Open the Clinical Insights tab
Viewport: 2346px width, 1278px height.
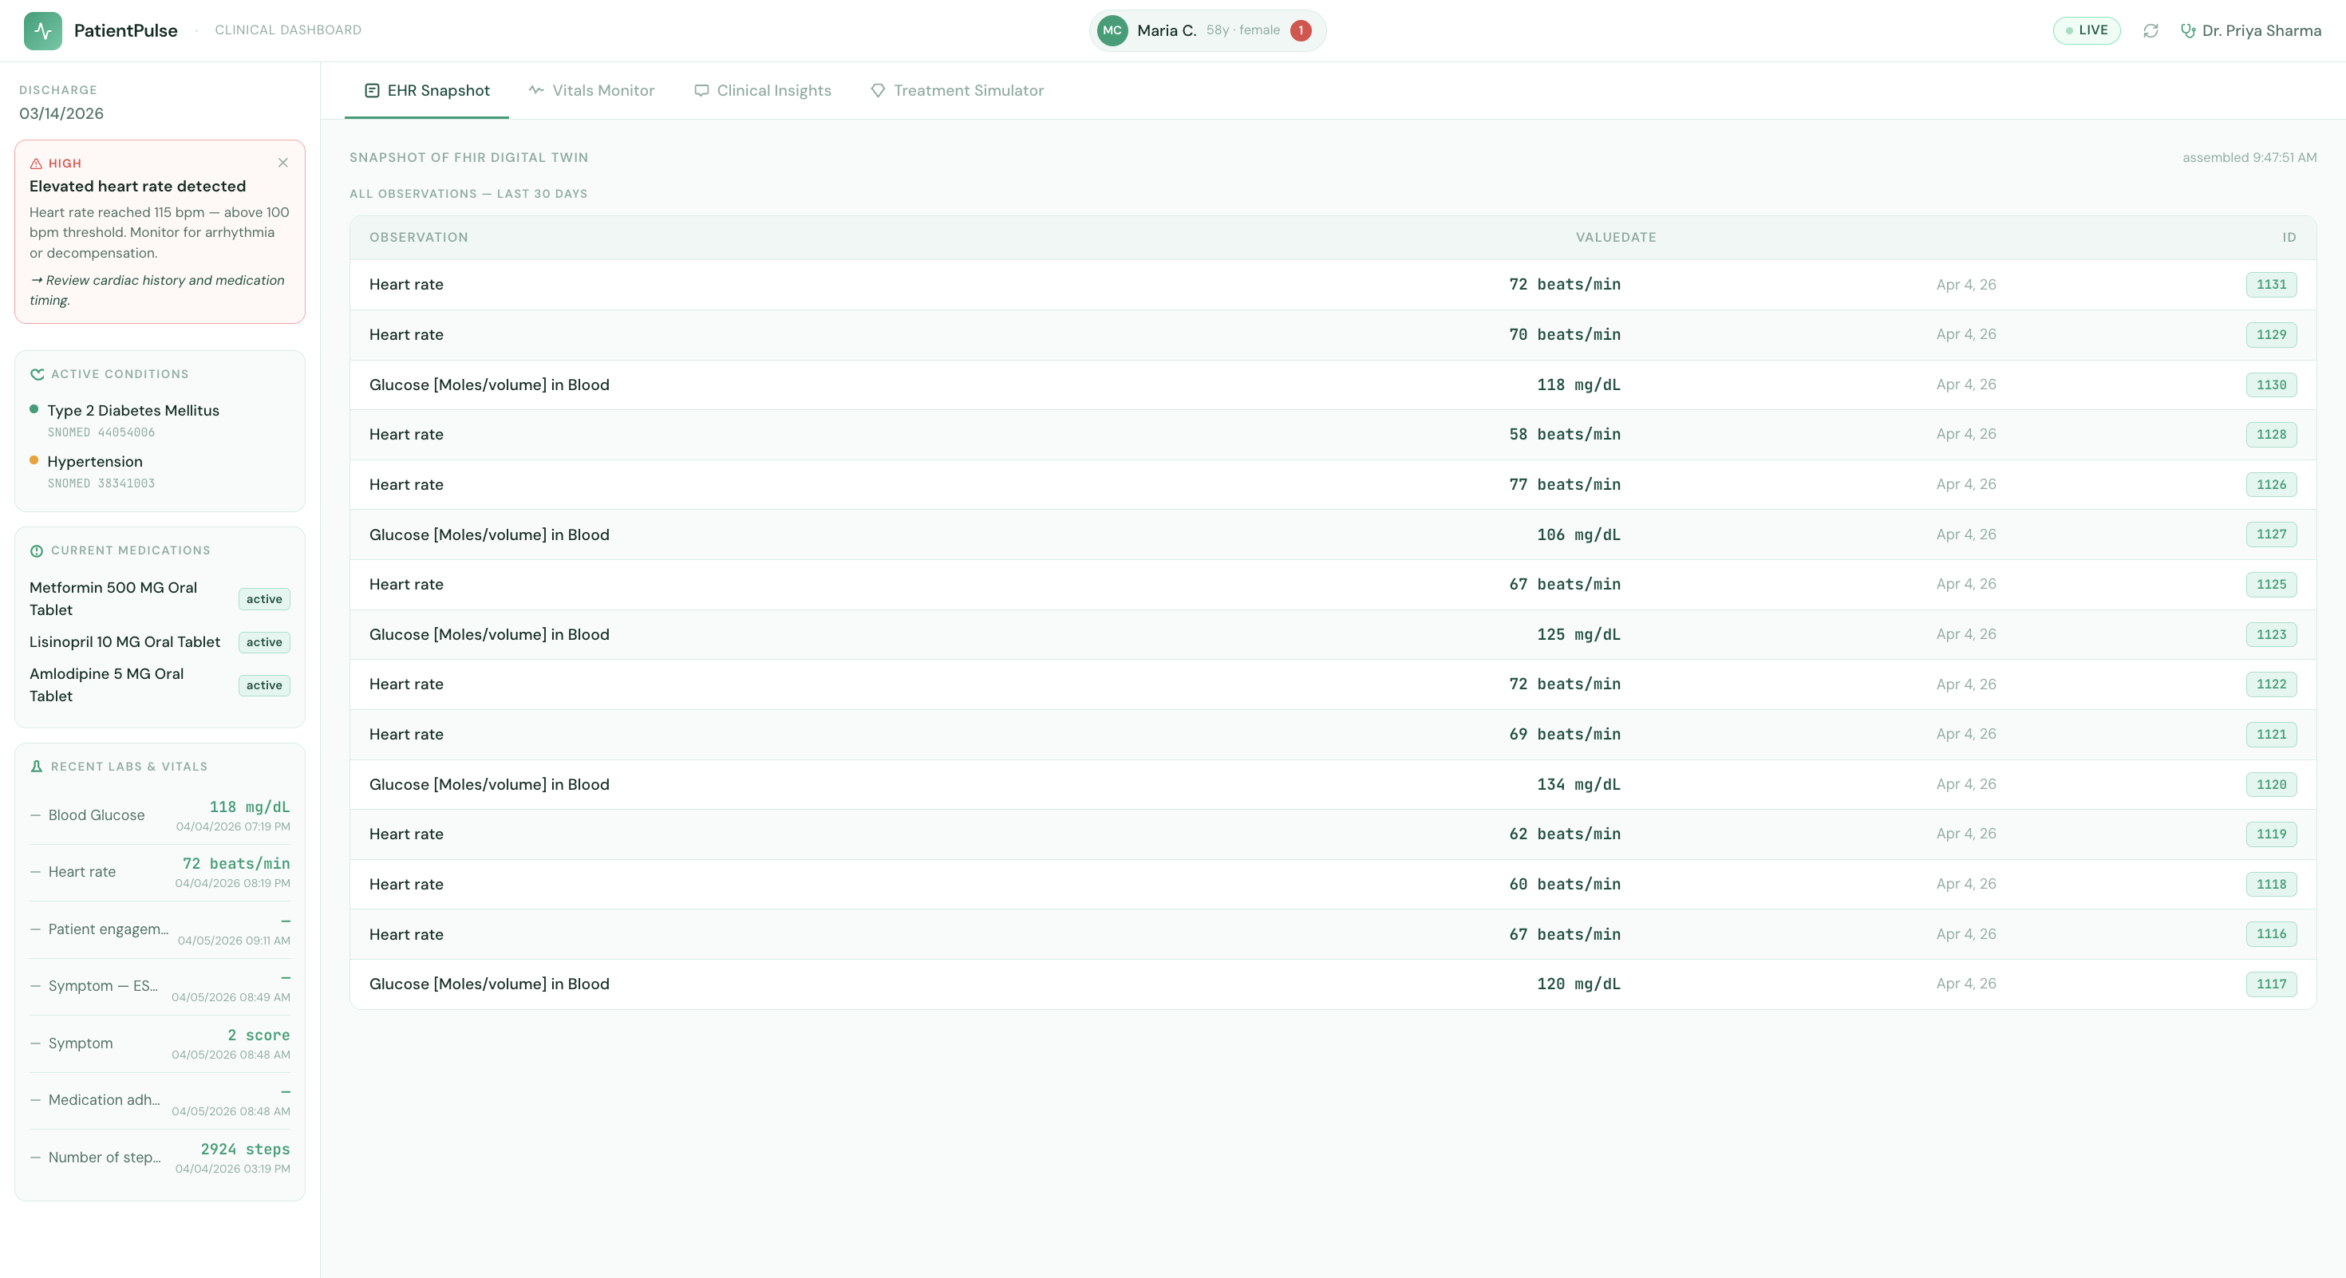[762, 91]
